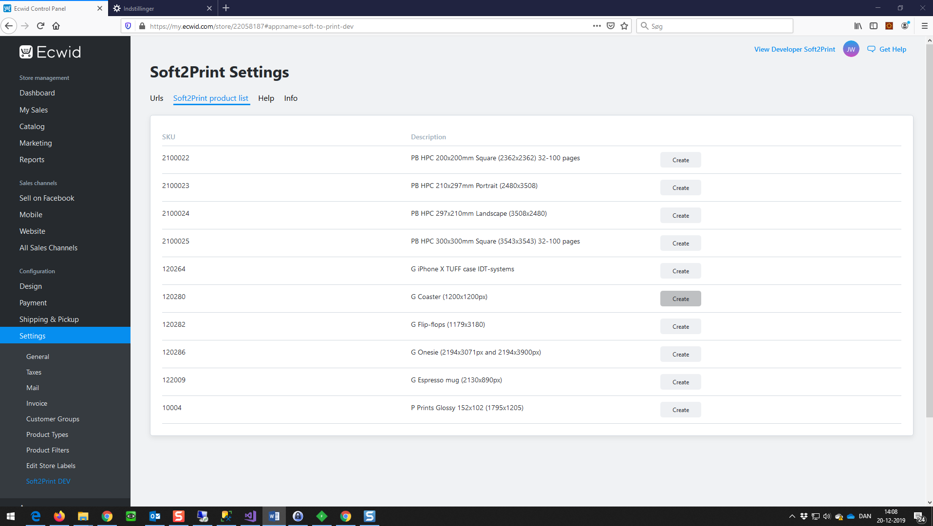The height and width of the screenshot is (526, 933).
Task: Open Snagit red S taskbar icon
Action: coord(179,516)
